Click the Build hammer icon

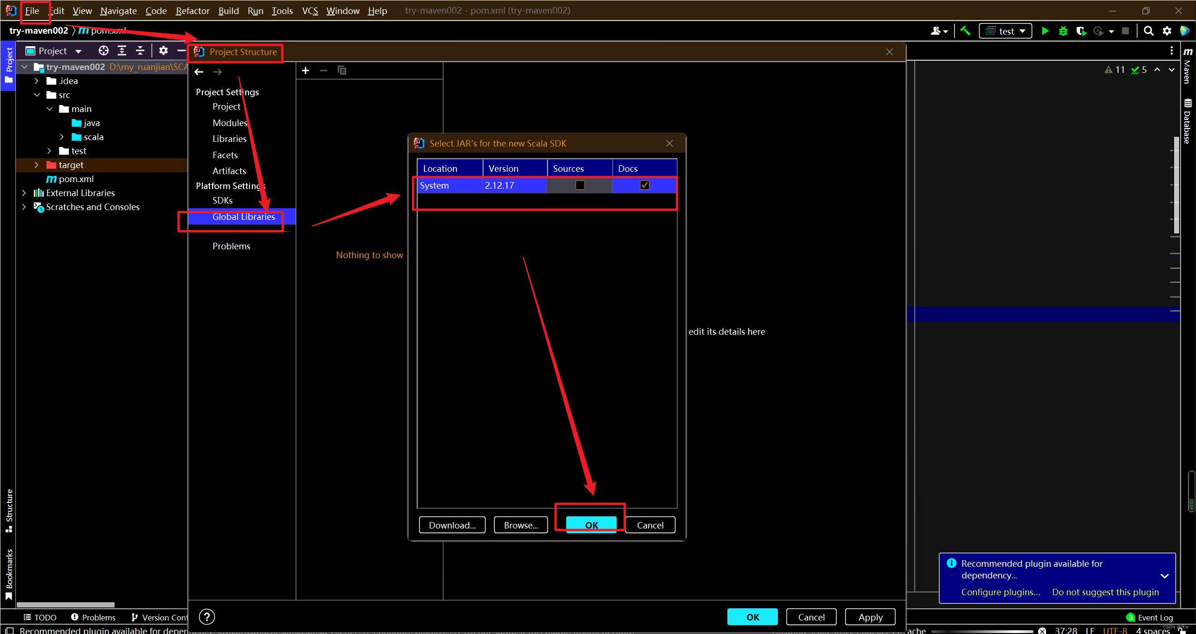click(x=965, y=31)
